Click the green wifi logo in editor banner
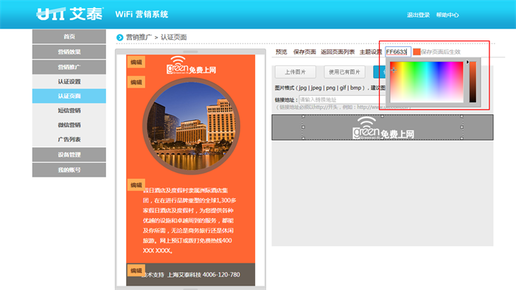The width and height of the screenshot is (516, 290). pos(383,128)
